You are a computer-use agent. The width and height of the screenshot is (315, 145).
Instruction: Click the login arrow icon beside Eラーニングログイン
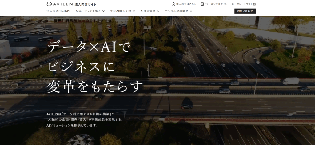pyautogui.click(x=202, y=4)
